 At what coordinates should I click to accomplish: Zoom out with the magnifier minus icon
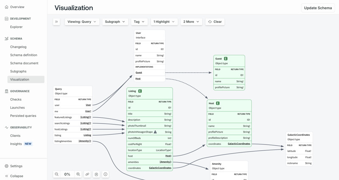point(57,174)
